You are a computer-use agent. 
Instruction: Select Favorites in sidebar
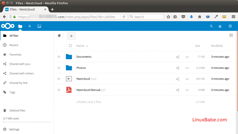pyautogui.click(x=27, y=54)
